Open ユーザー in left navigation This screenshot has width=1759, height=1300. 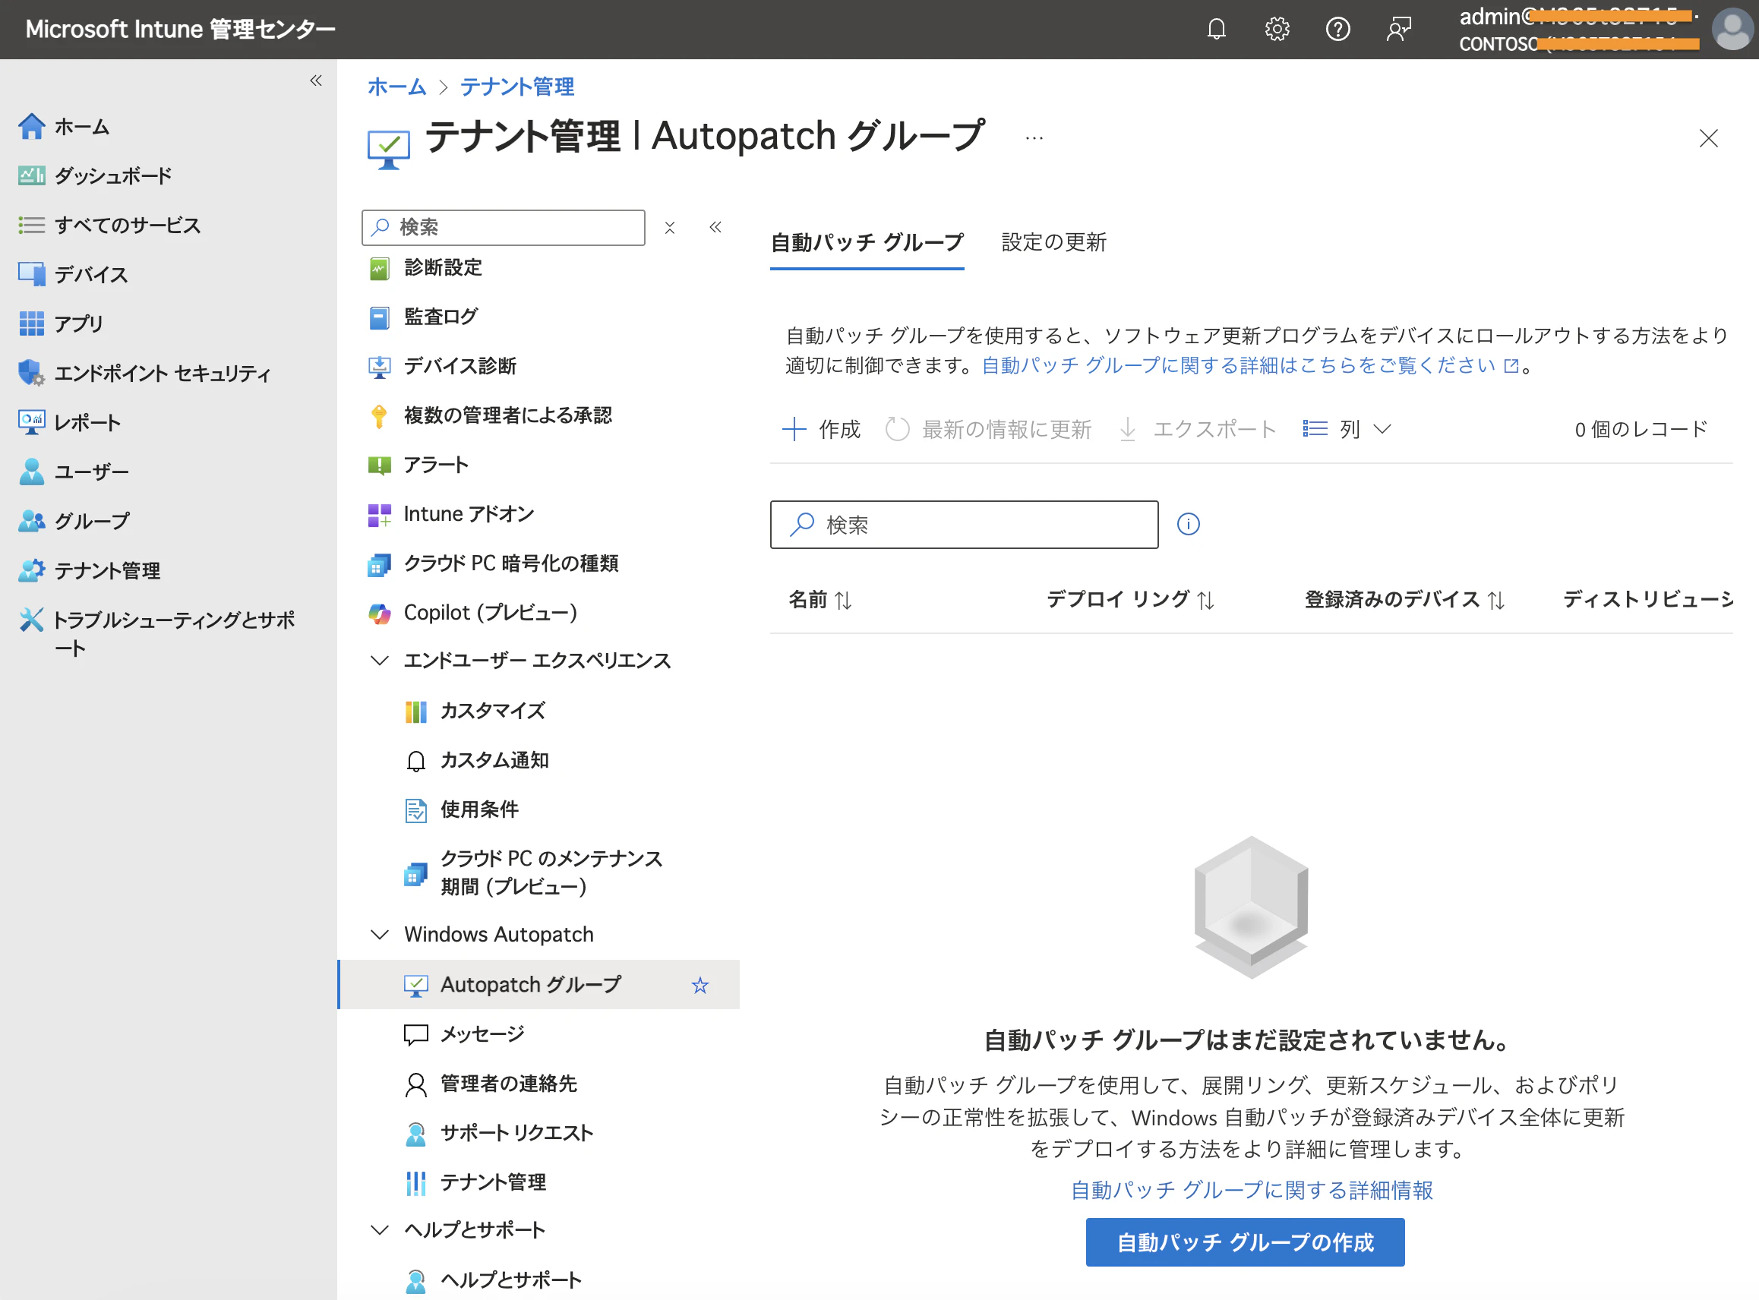[73, 472]
